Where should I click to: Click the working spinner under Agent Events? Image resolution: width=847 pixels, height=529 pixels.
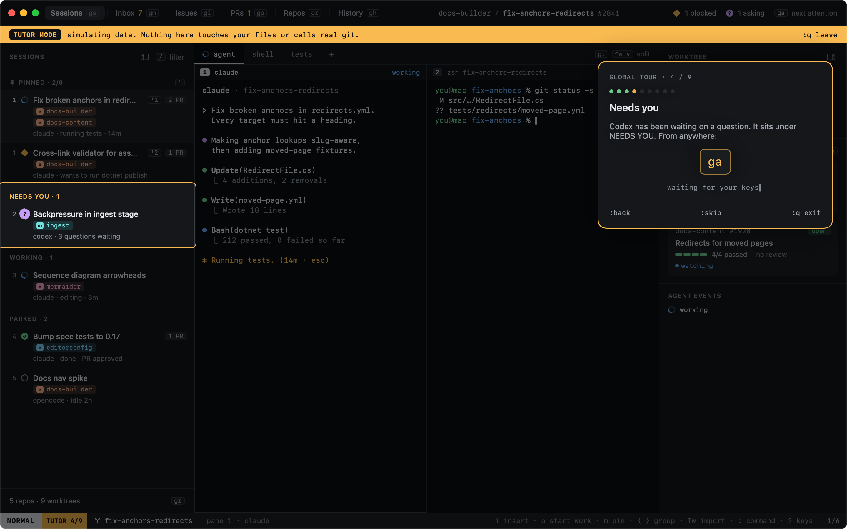coord(671,310)
